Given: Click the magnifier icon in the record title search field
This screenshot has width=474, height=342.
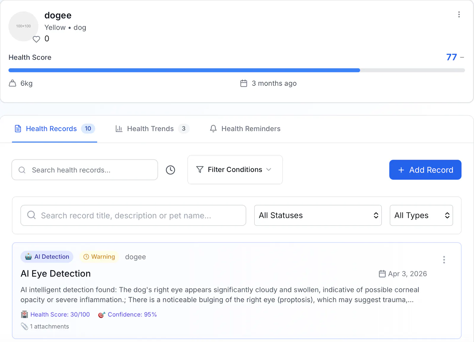Looking at the screenshot, I should point(31,215).
